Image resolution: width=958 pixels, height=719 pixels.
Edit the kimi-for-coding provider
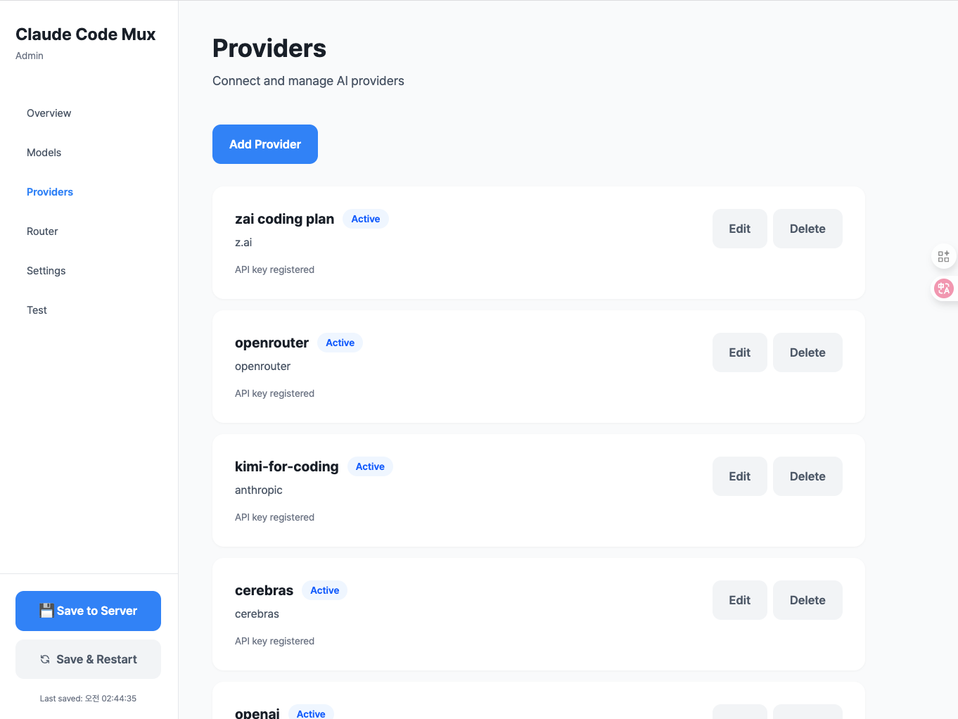(x=739, y=476)
